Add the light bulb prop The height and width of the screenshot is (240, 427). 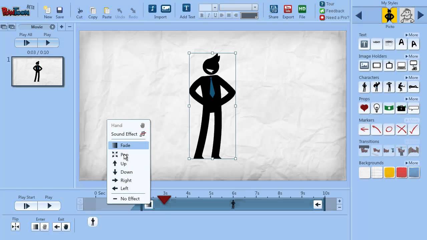click(377, 108)
